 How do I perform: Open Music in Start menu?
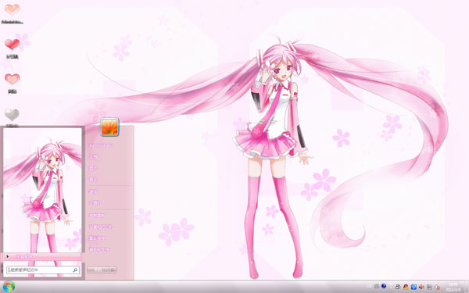[x=93, y=180]
